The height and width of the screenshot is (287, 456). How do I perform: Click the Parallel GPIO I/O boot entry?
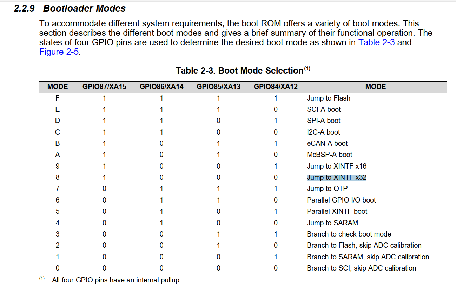pyautogui.click(x=341, y=200)
